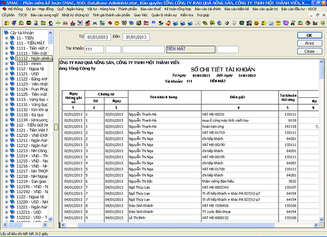Open the Quỹ - Ngân hàng menu
This screenshot has height=237, width=327.
coord(70,9)
